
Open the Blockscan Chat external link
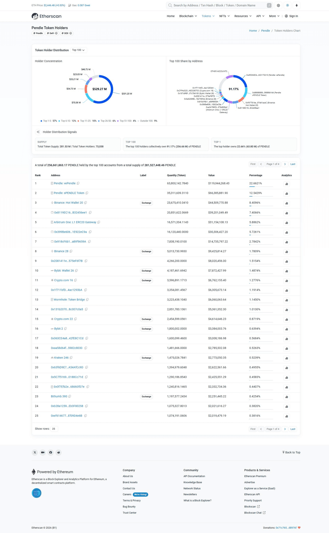pyautogui.click(x=255, y=513)
